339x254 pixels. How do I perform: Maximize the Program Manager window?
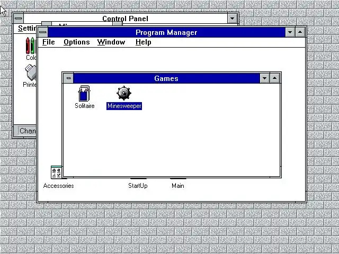(300, 32)
